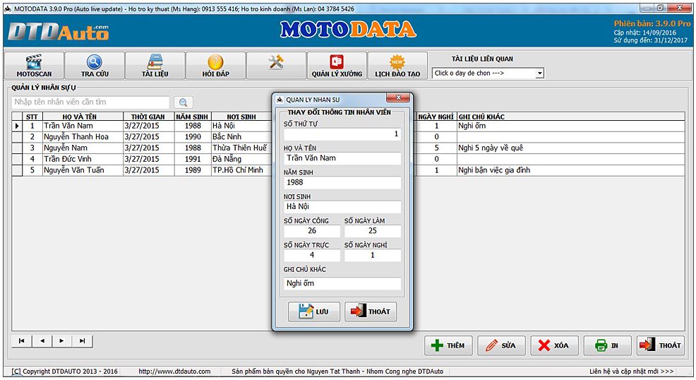
Task: Click the http://www.dtdauto.com link
Action: click(174, 372)
